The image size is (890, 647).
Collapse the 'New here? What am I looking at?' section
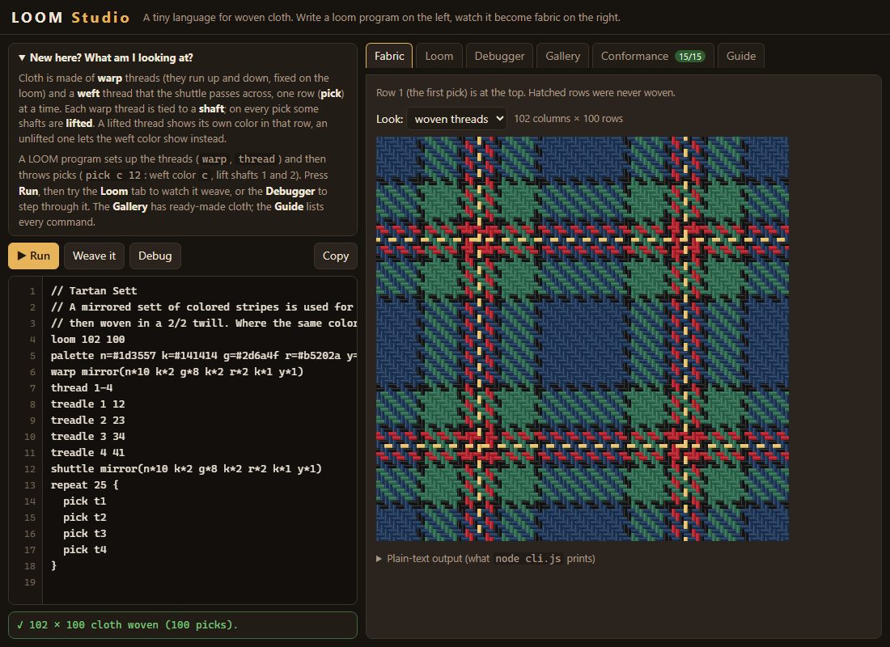pyautogui.click(x=105, y=58)
